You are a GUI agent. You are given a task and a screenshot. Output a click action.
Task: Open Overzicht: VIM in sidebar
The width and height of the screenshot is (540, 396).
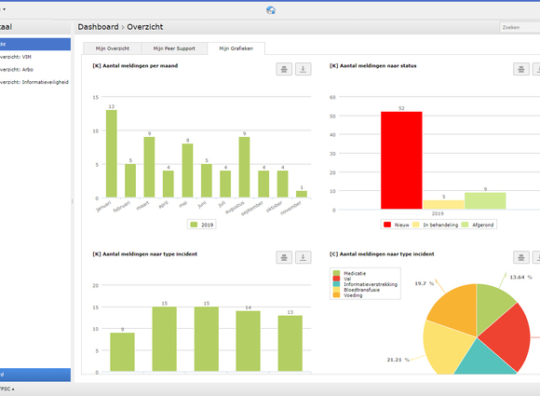coord(35,57)
